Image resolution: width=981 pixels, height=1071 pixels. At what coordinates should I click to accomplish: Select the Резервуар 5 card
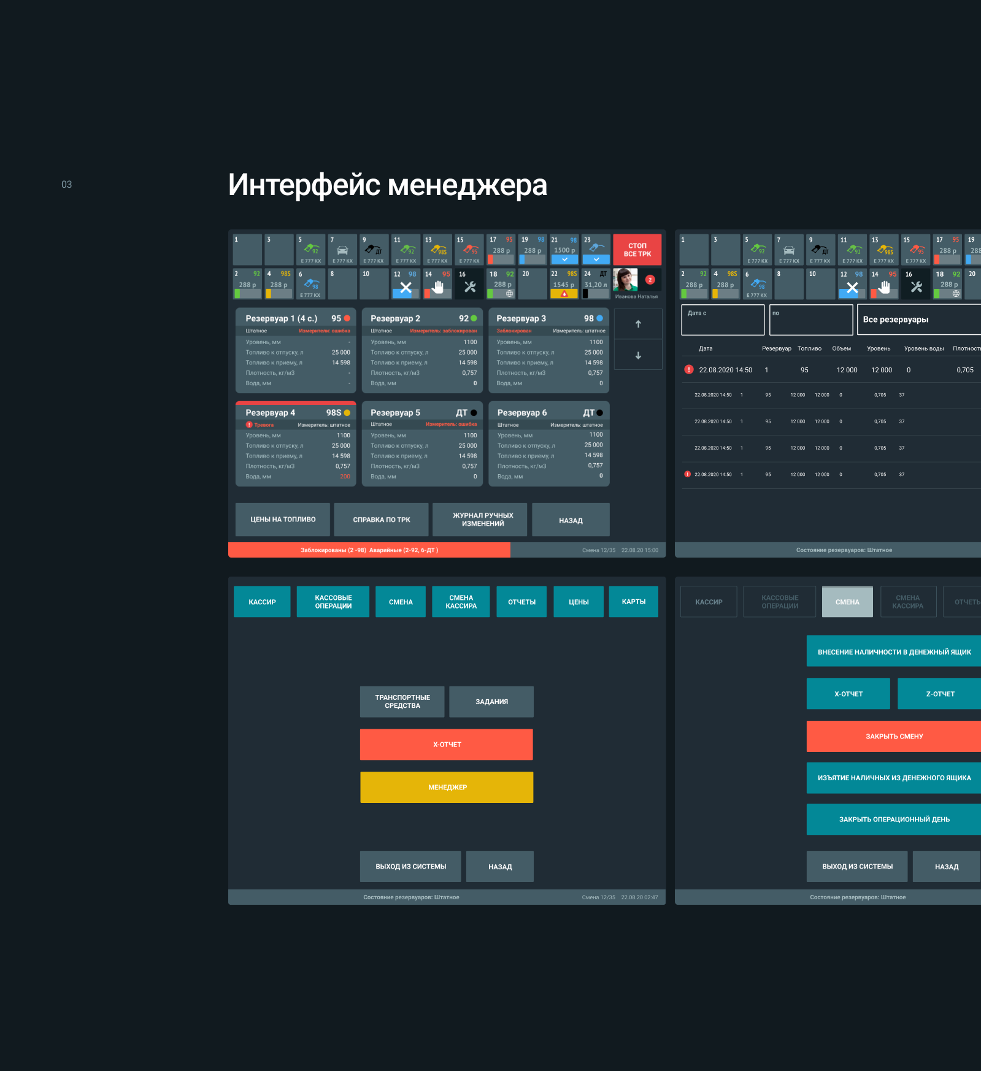[x=423, y=443]
